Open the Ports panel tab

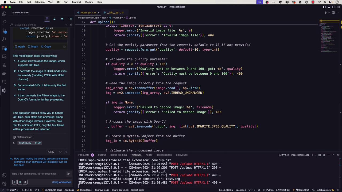149,155
